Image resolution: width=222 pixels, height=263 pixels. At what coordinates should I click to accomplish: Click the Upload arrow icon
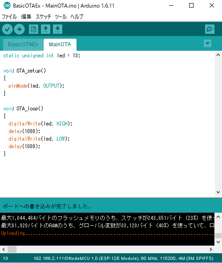19,29
